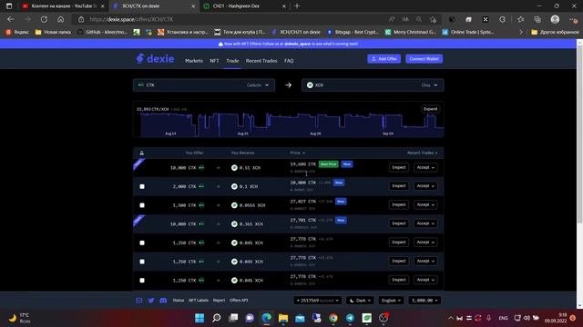Viewport: 583px width, 327px height.
Task: Open the XCH asset selector dropdown
Action: [x=373, y=84]
